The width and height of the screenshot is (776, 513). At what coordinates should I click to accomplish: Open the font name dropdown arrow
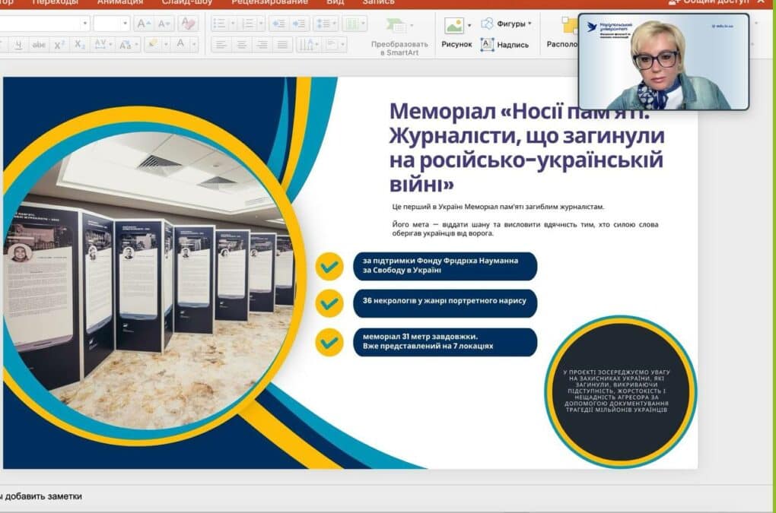[x=85, y=24]
